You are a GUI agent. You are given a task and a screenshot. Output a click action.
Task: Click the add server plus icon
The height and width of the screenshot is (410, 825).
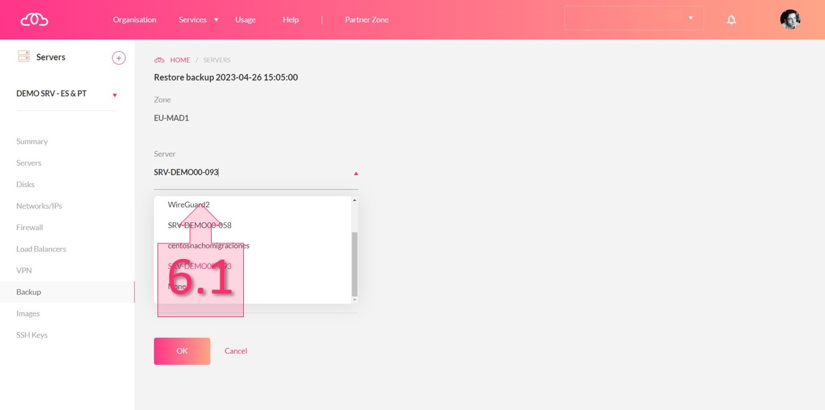point(119,58)
